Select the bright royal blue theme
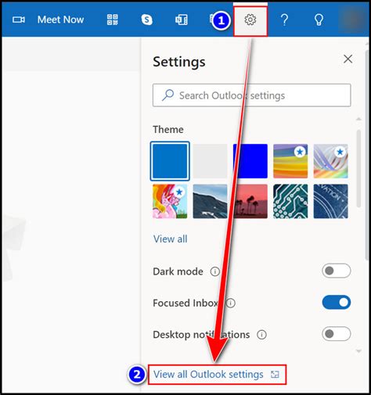This screenshot has height=395, width=371. tap(250, 161)
